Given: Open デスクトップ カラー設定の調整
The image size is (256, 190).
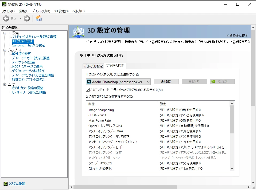Looking at the screenshot, I should (31, 58).
